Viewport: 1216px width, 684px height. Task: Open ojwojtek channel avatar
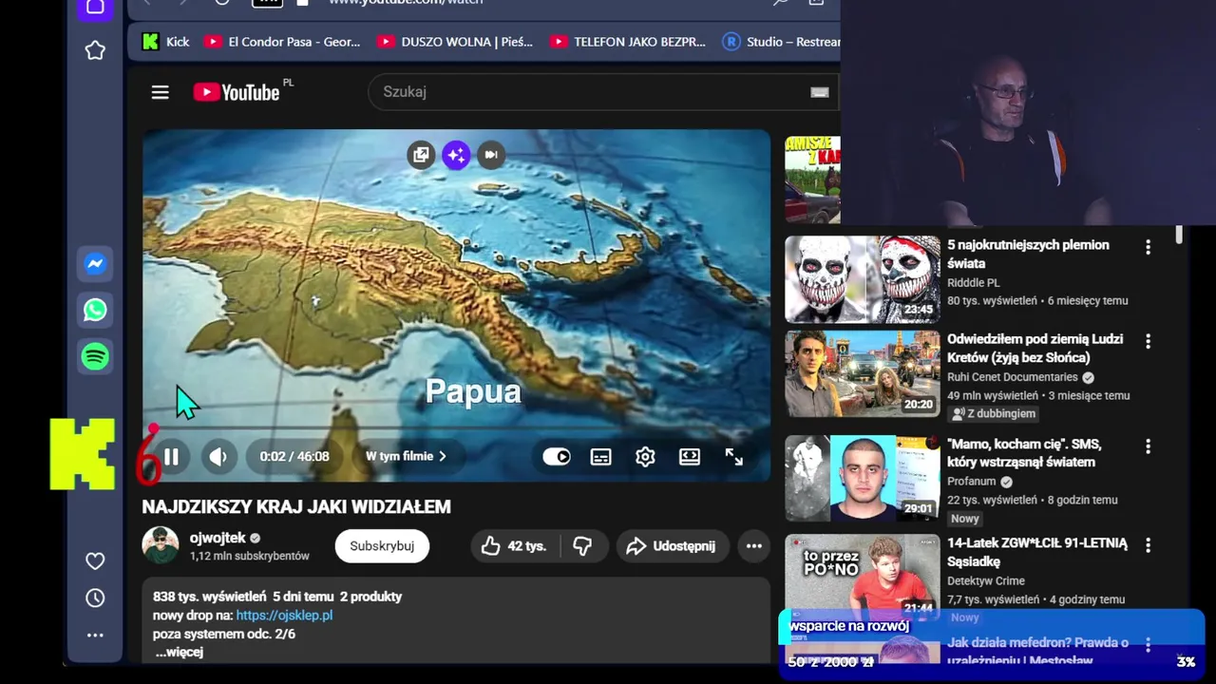[161, 545]
